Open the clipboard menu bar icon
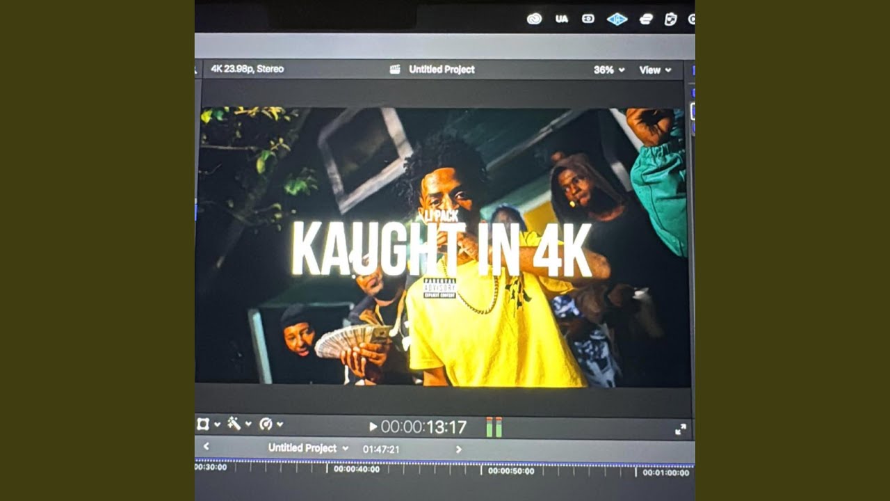Image resolution: width=890 pixels, height=501 pixels. point(670,19)
